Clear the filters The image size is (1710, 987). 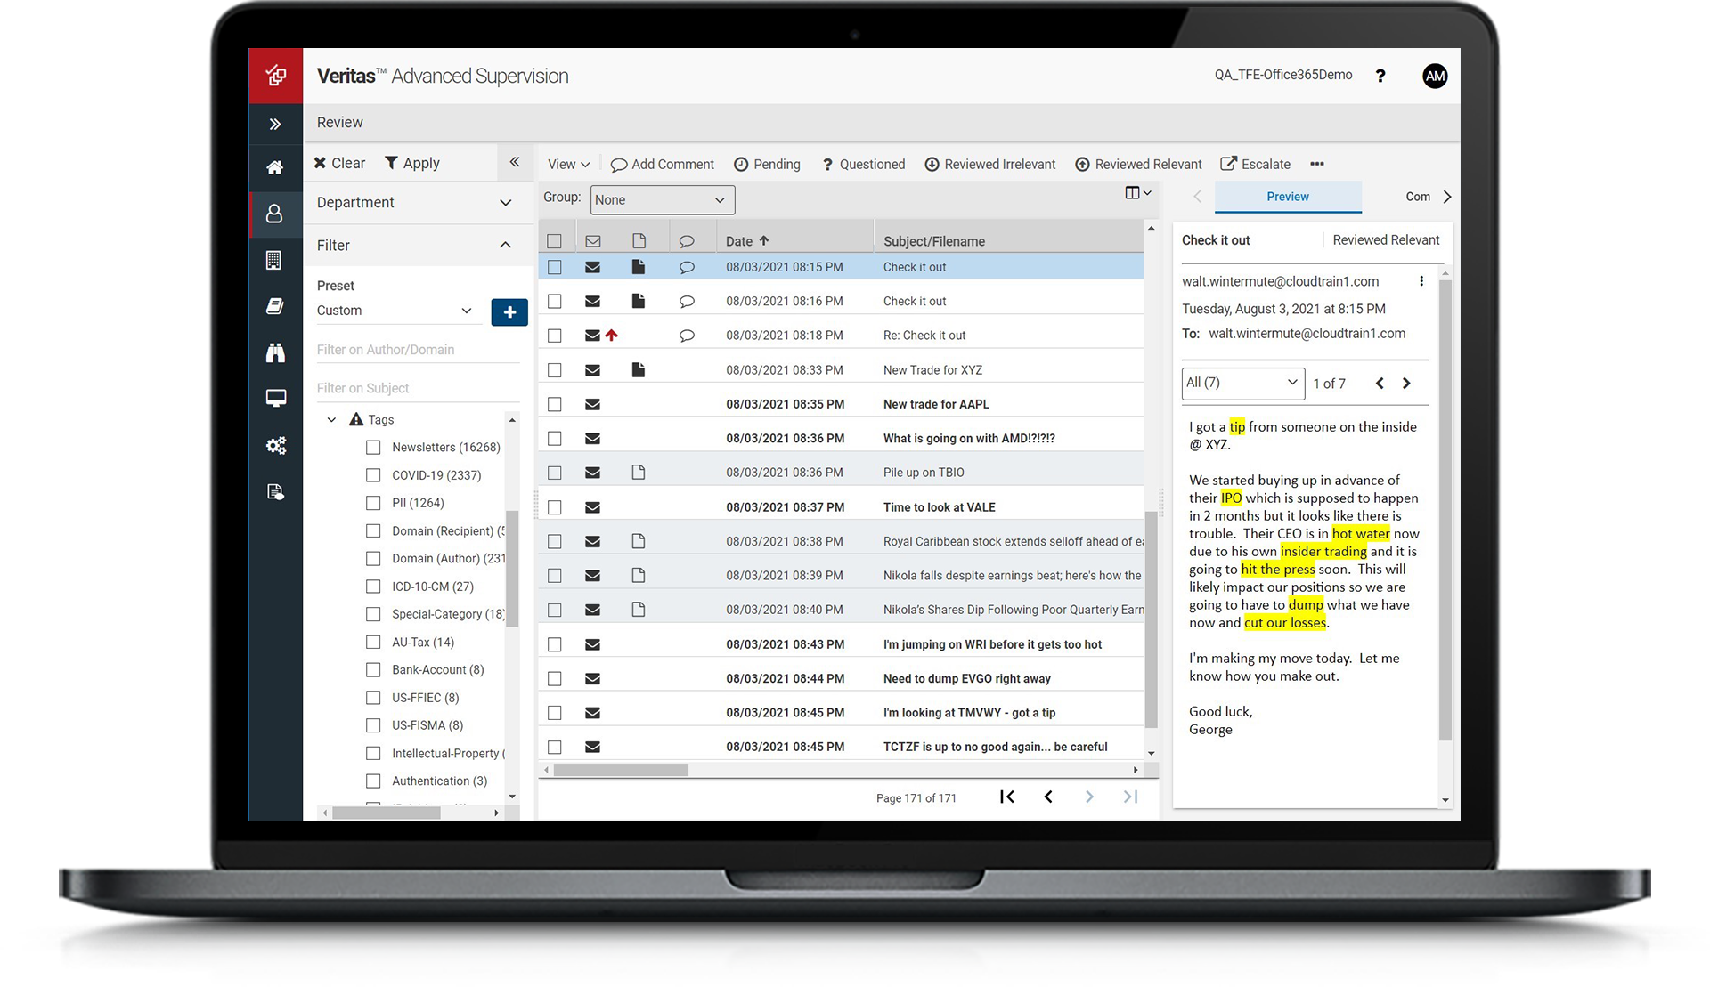pos(339,163)
